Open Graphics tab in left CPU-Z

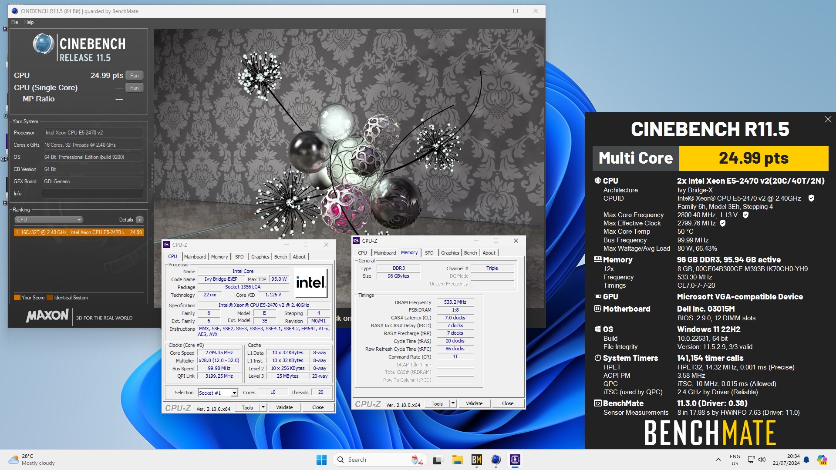click(x=260, y=257)
